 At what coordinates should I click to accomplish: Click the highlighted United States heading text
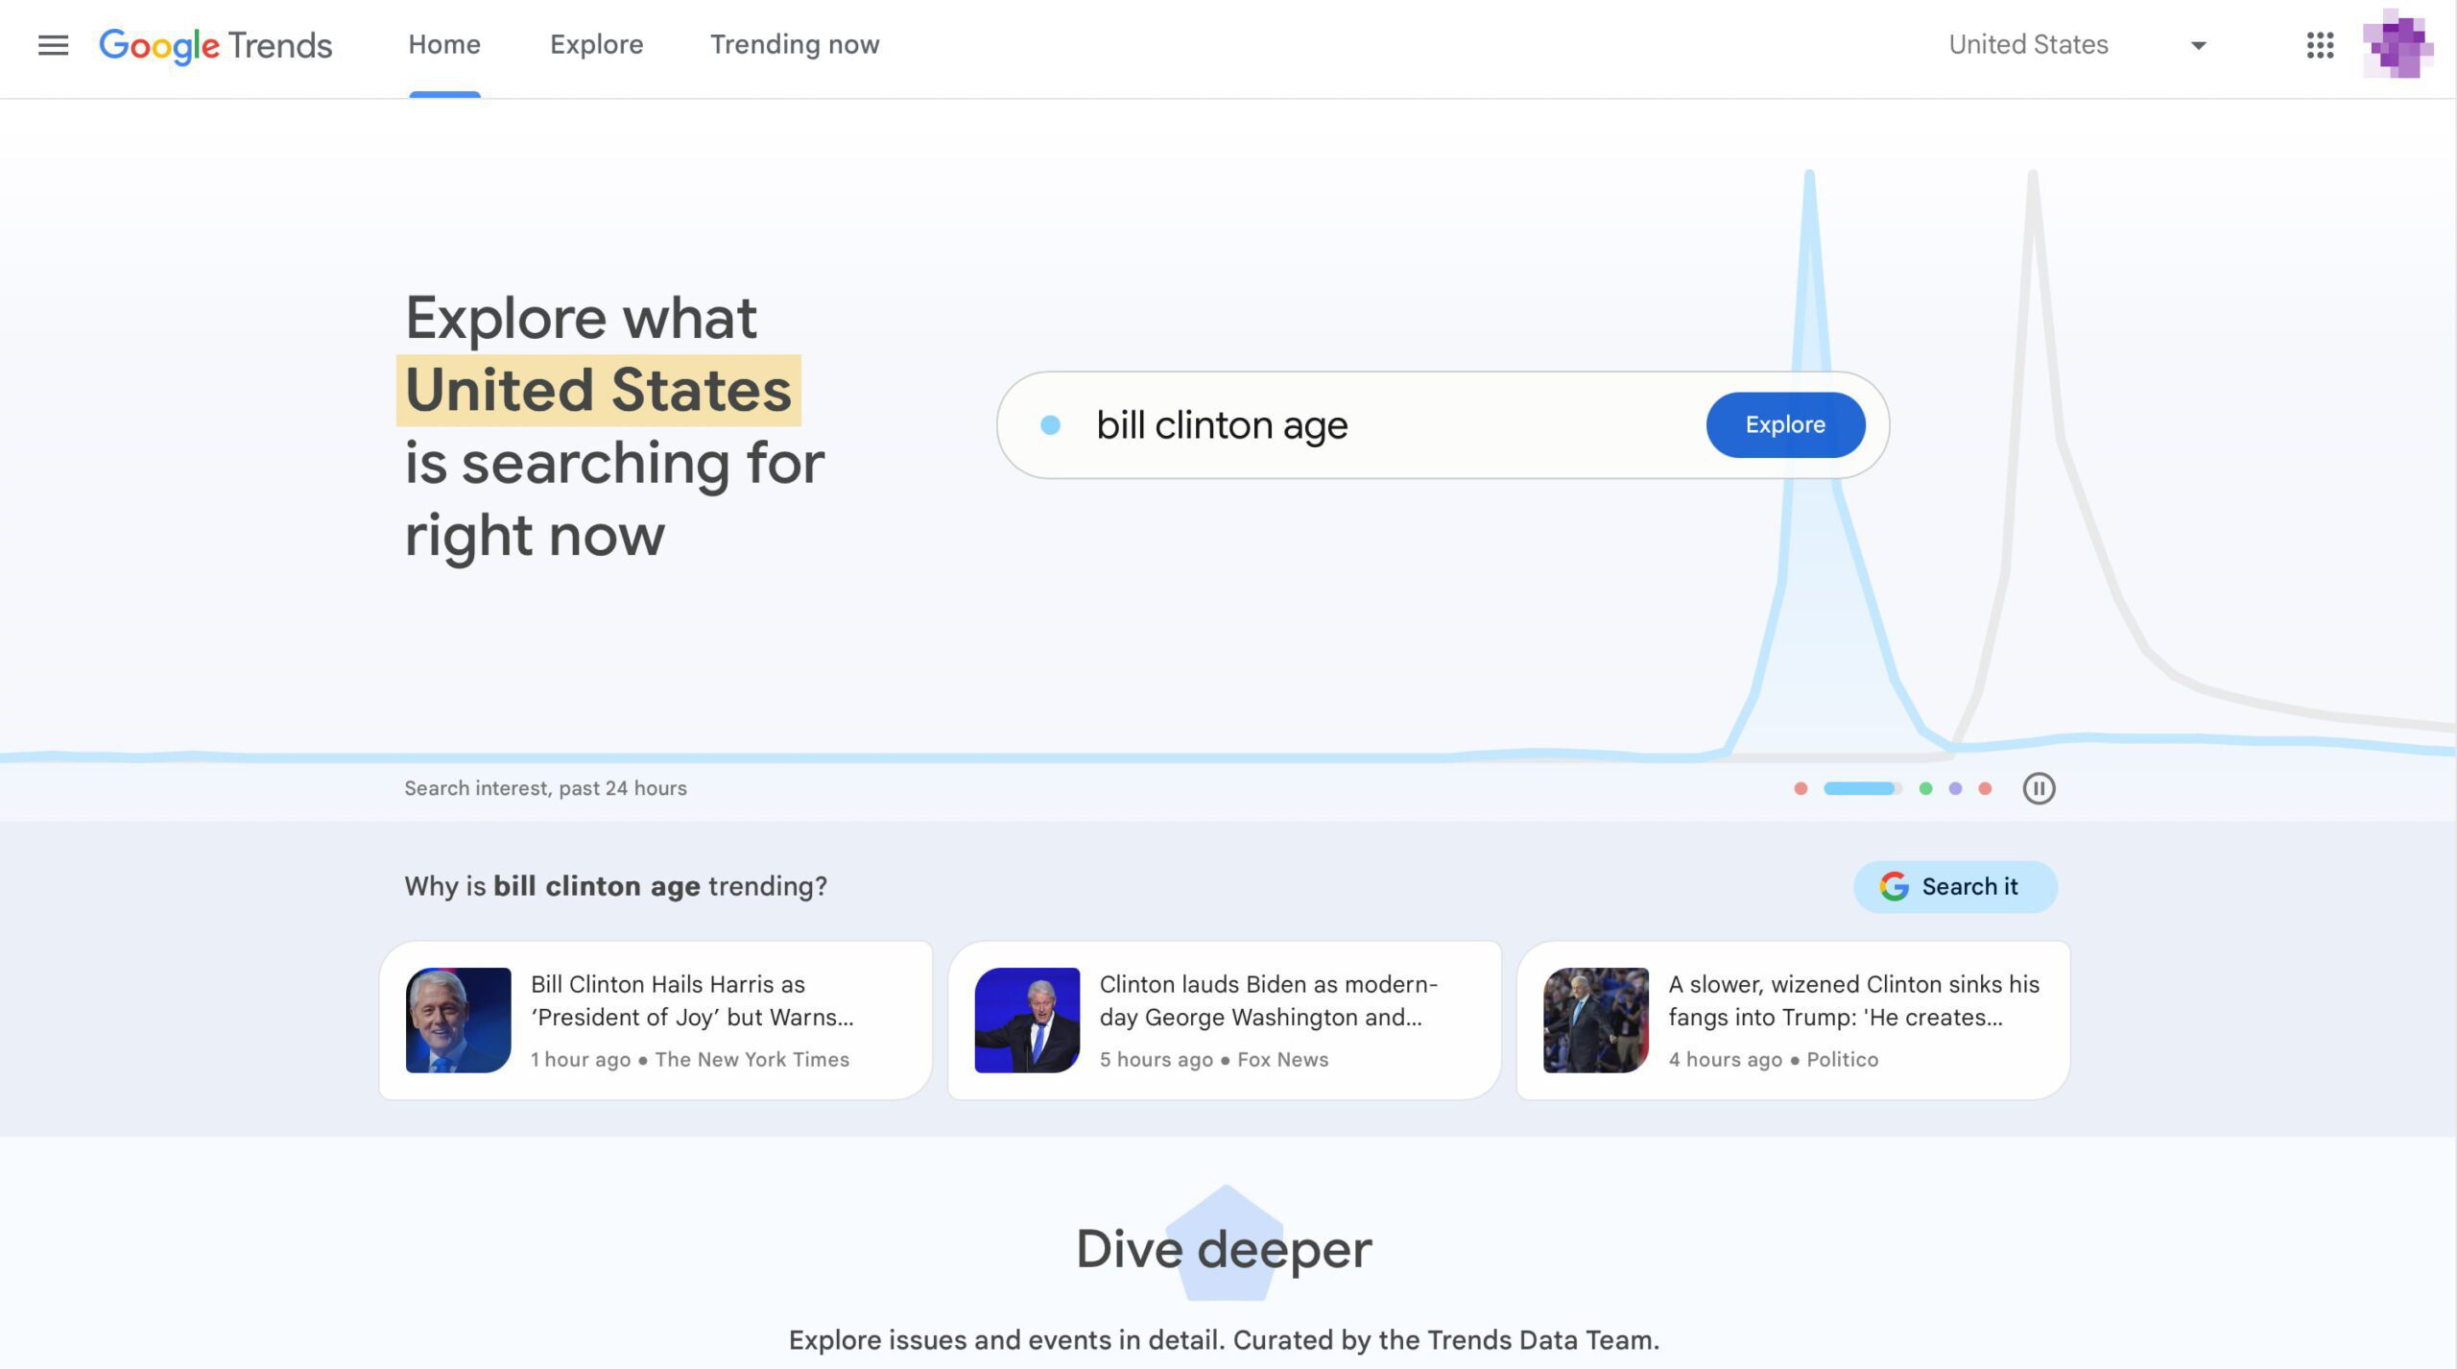(598, 390)
